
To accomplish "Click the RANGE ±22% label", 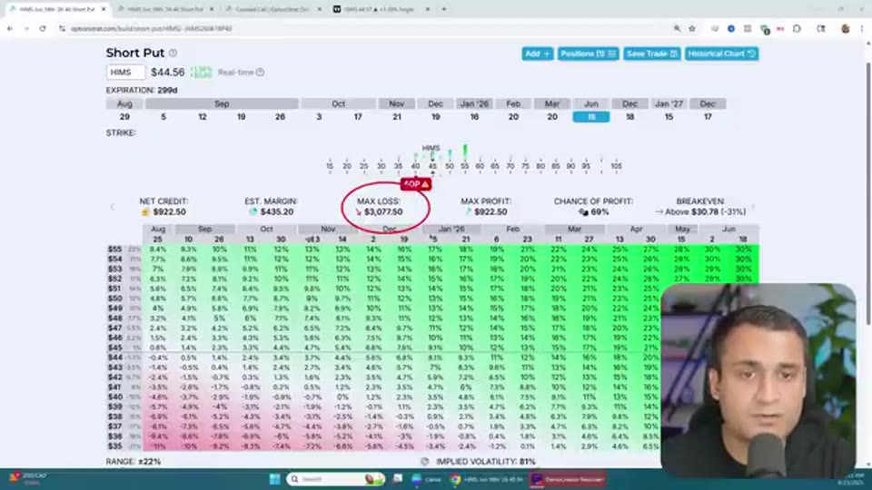I will pyautogui.click(x=134, y=462).
